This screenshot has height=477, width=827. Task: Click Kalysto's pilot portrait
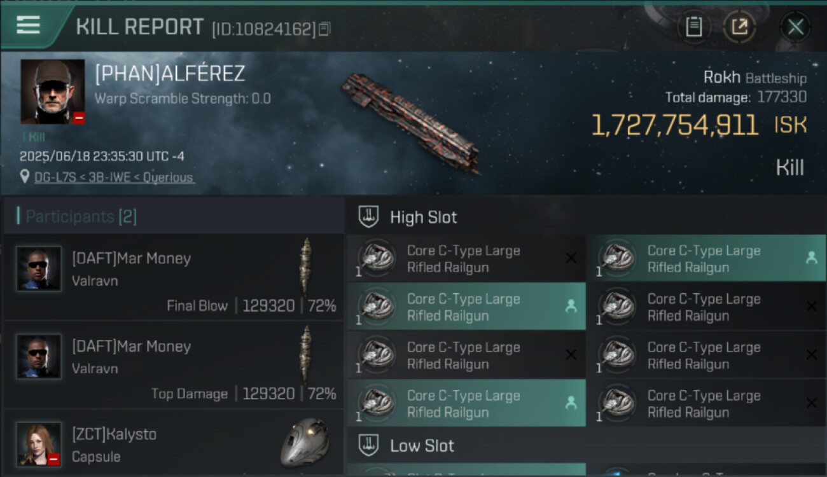pyautogui.click(x=39, y=444)
